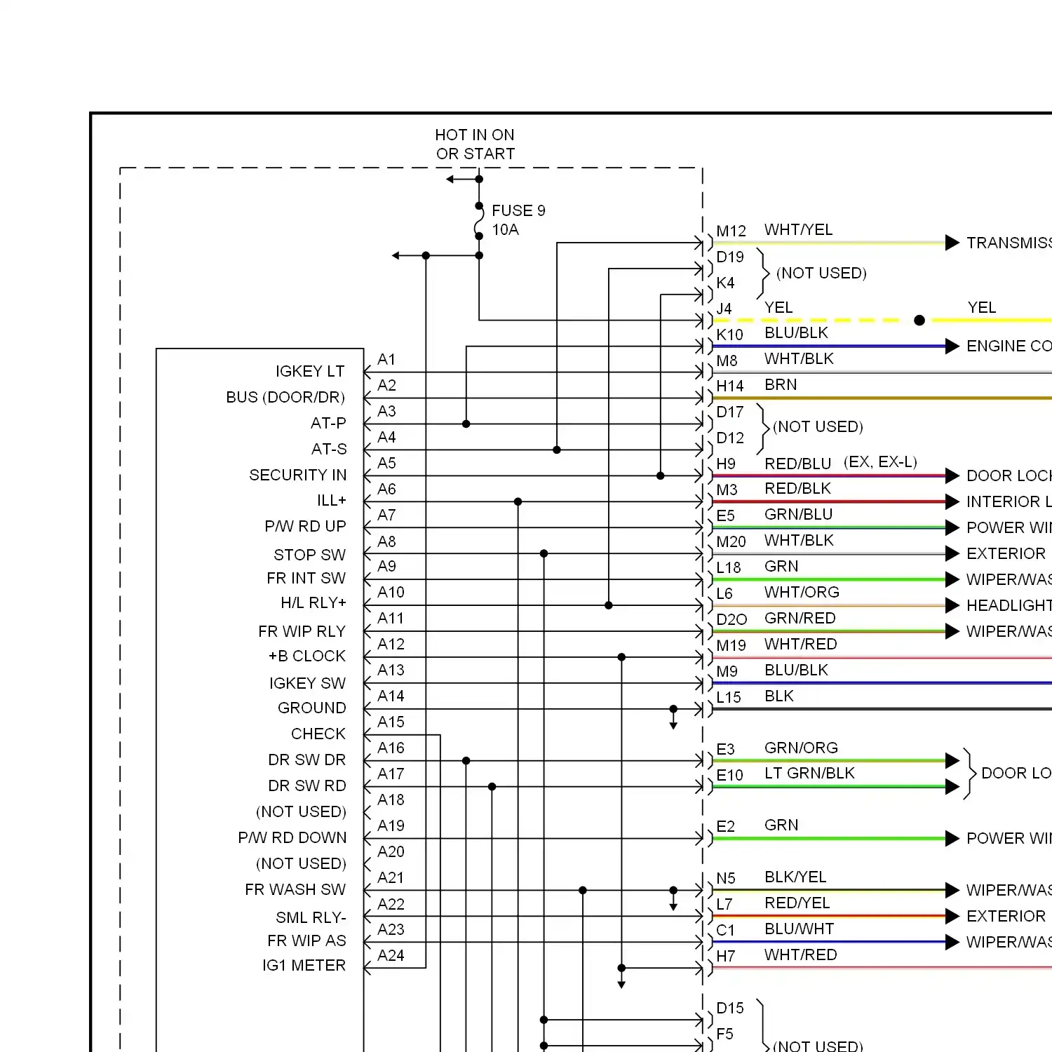Click the 'P/W RD DOWN' pin name
The image size is (1052, 1052).
(x=292, y=837)
